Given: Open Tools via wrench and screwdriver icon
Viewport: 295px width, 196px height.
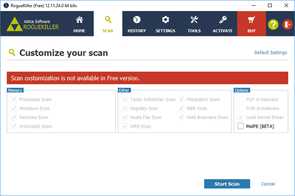Looking at the screenshot, I should coord(194,20).
